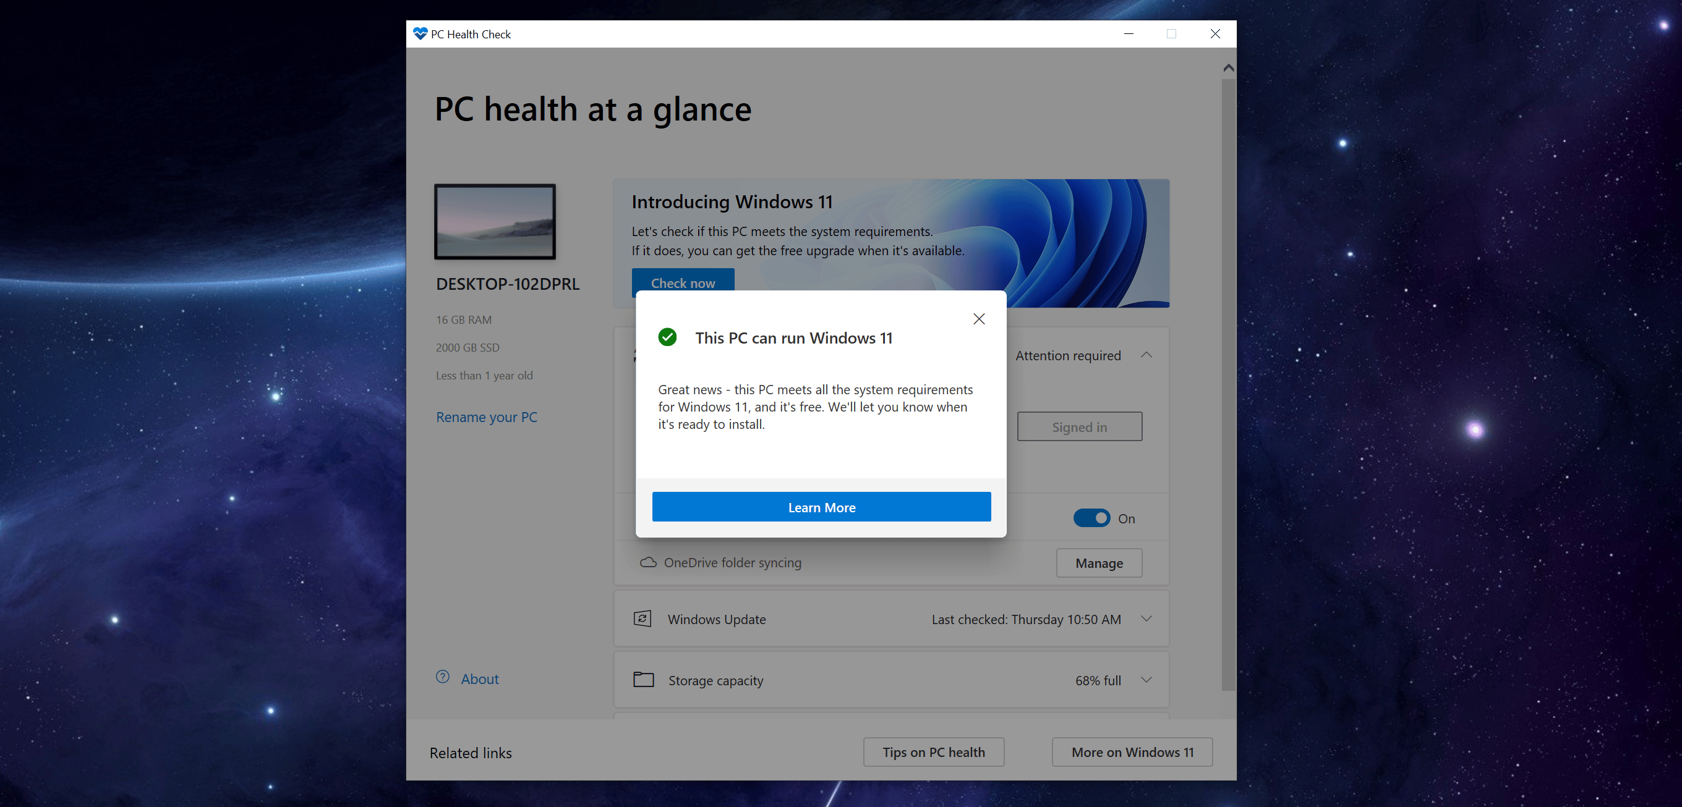Click the Windows Update refresh icon
The width and height of the screenshot is (1682, 807).
(x=642, y=619)
